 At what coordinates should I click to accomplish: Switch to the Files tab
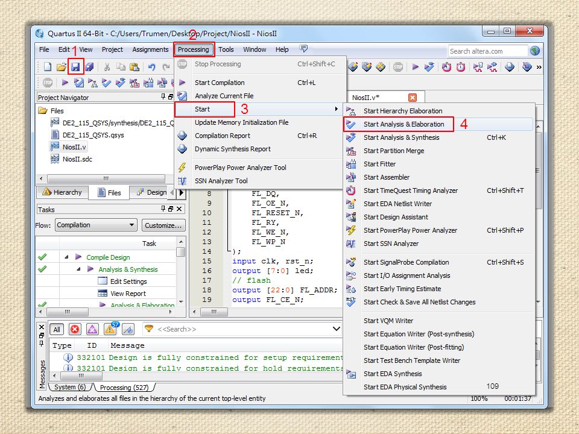109,193
